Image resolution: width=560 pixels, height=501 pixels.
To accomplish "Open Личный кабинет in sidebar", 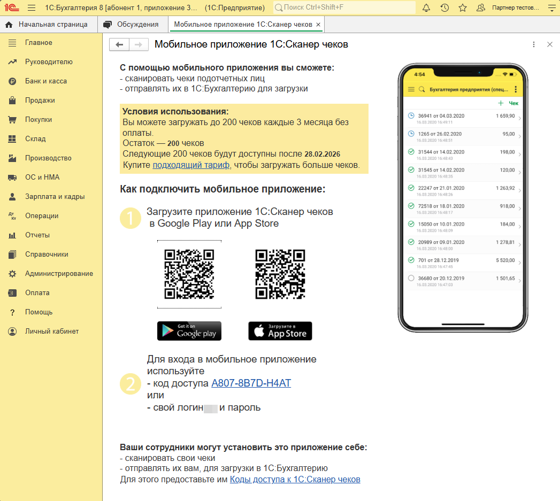I will [x=51, y=332].
